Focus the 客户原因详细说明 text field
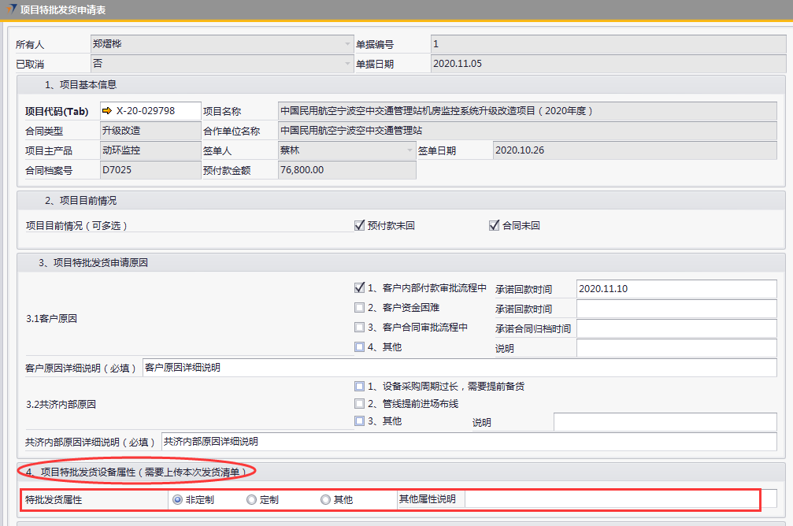793x526 pixels. pos(458,368)
